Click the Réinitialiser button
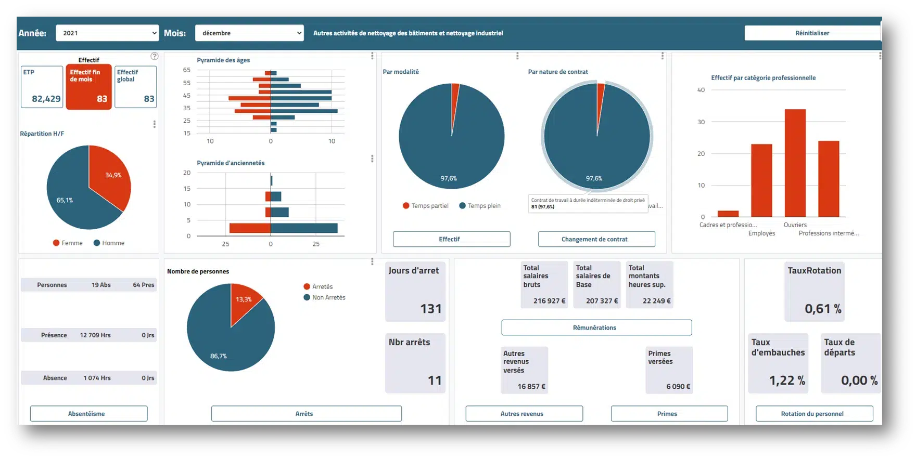The width and height of the screenshot is (916, 459). pos(812,33)
